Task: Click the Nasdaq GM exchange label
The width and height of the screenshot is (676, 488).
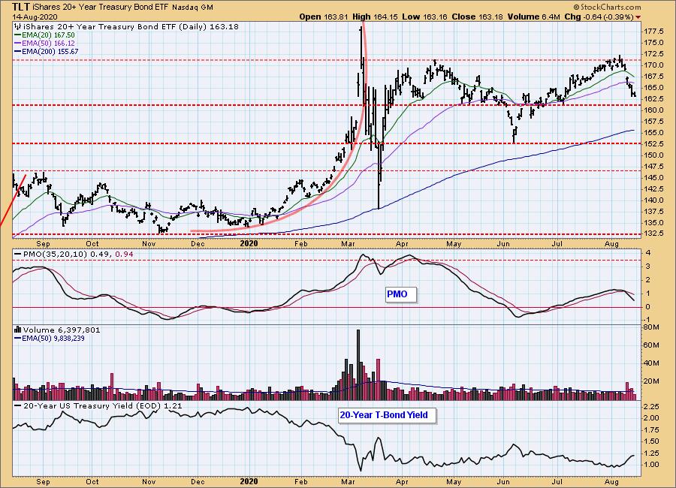Action: [192, 8]
